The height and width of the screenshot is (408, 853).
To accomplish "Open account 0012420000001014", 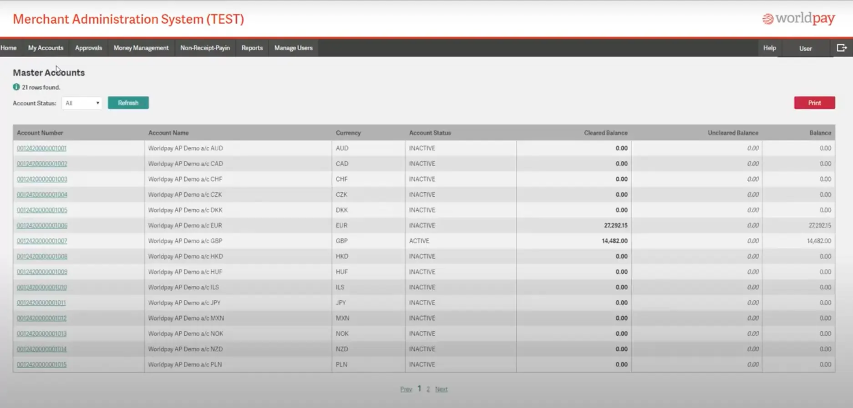I will [41, 349].
